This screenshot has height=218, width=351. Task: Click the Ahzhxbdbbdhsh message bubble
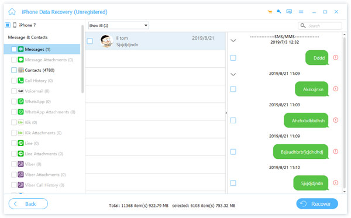(x=307, y=120)
